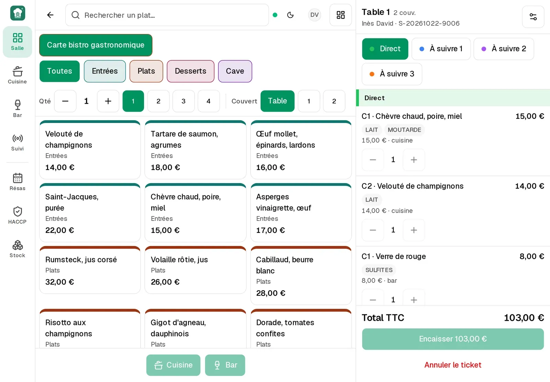
Task: Add Tartare de saumon, agrumes dish
Action: [196, 150]
